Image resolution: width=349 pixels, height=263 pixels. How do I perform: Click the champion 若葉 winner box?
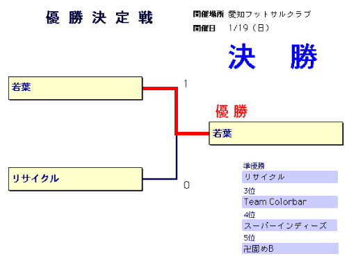[276, 133]
